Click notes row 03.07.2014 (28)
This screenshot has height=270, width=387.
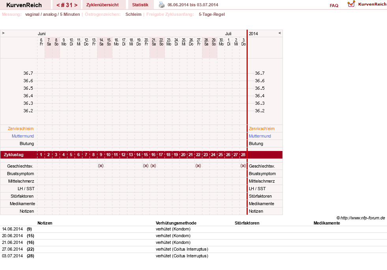click(x=193, y=256)
